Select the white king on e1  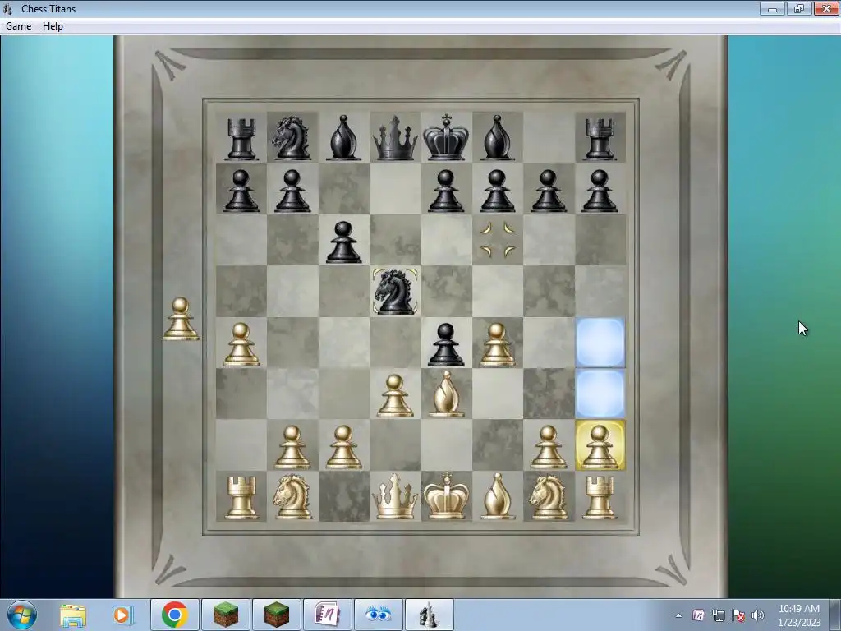446,496
